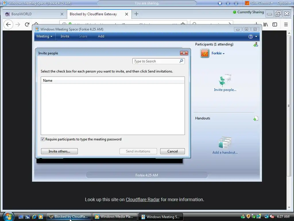Close the BonziWORLD tab
The image size is (294, 221).
[x=62, y=14]
